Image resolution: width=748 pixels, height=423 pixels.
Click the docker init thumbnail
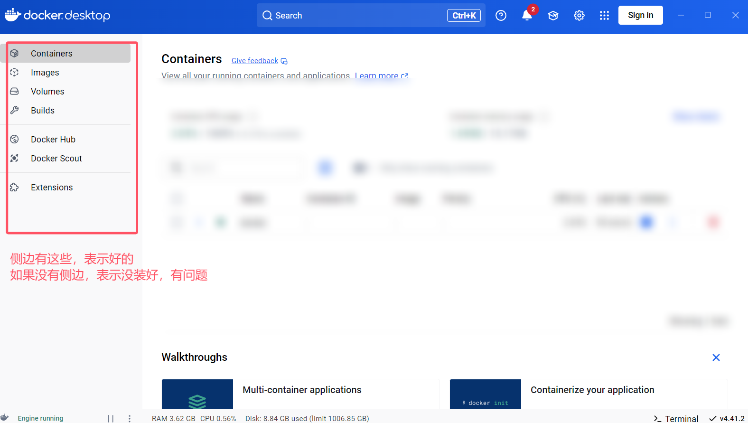coord(486,394)
